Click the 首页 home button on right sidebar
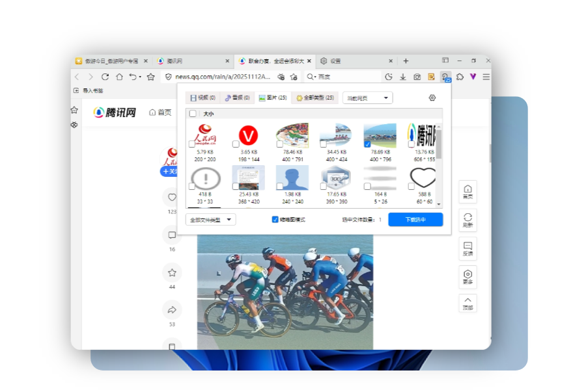The image size is (586, 390). [x=467, y=192]
